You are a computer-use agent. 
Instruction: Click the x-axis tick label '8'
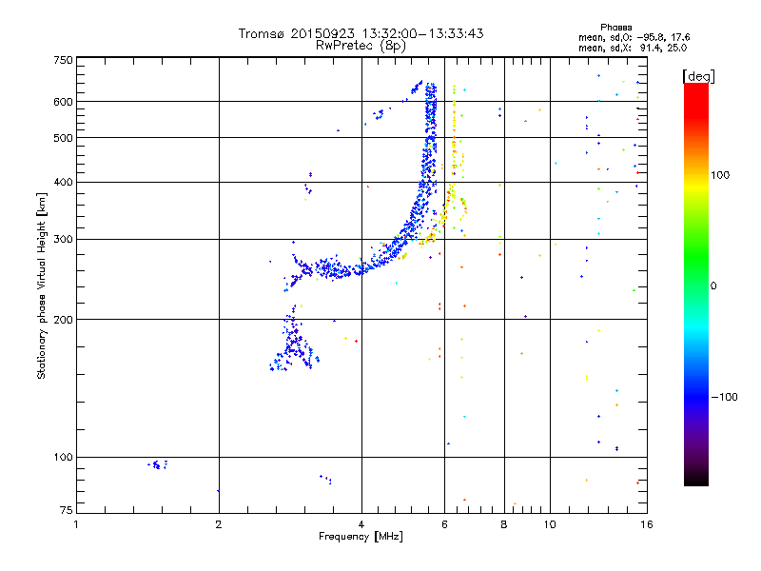pyautogui.click(x=504, y=524)
